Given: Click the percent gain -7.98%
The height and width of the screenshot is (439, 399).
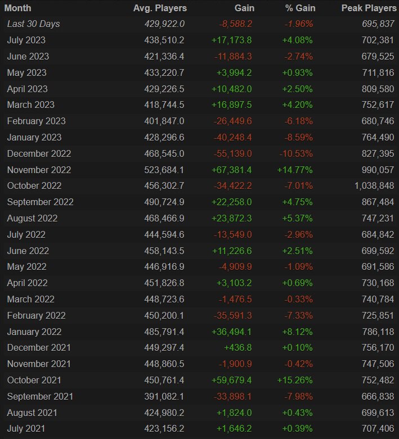Looking at the screenshot, I should (x=299, y=396).
